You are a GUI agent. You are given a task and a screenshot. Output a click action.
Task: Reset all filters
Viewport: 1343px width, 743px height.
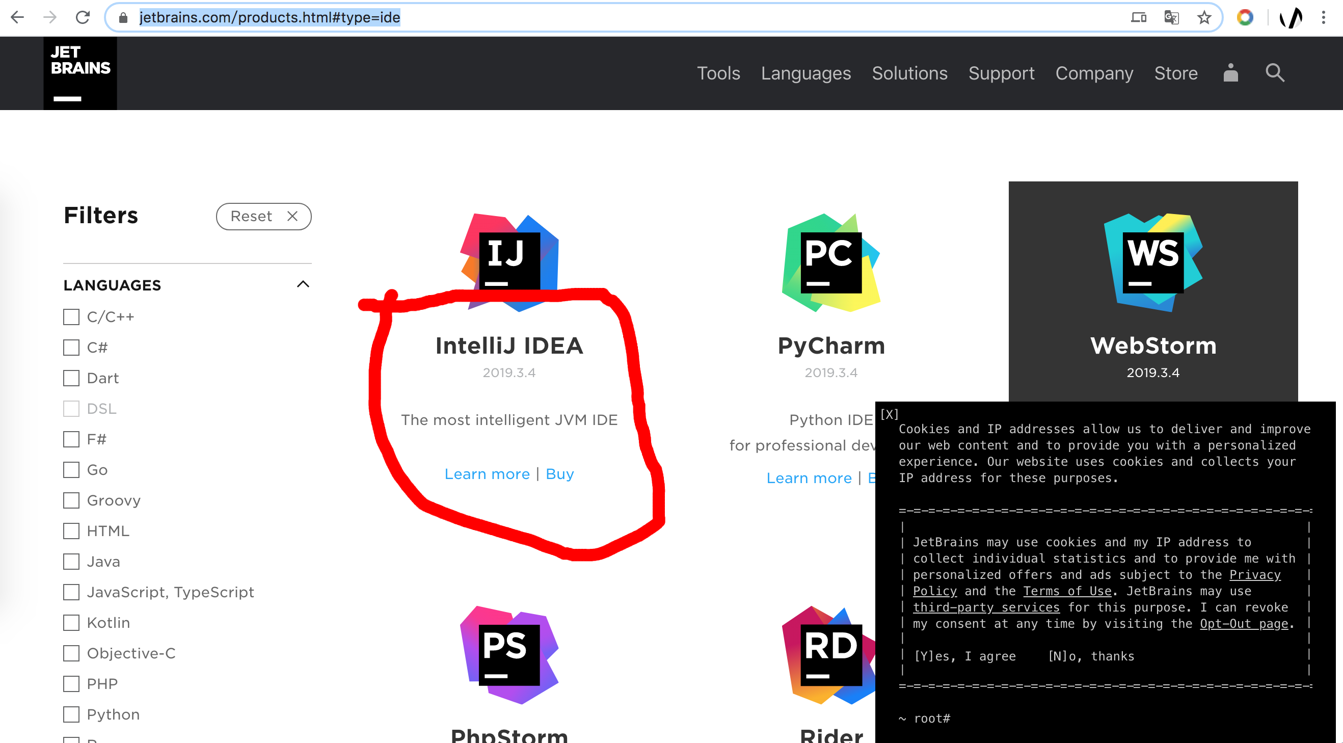(264, 217)
